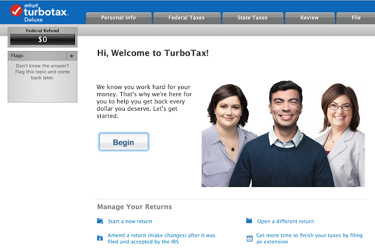375x252 pixels.
Task: Expand Flags panel with plus button
Action: (71, 56)
